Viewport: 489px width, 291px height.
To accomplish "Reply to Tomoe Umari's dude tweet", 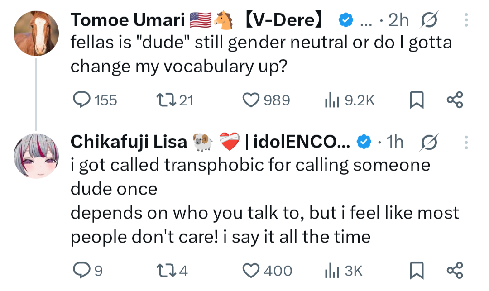I will click(82, 100).
